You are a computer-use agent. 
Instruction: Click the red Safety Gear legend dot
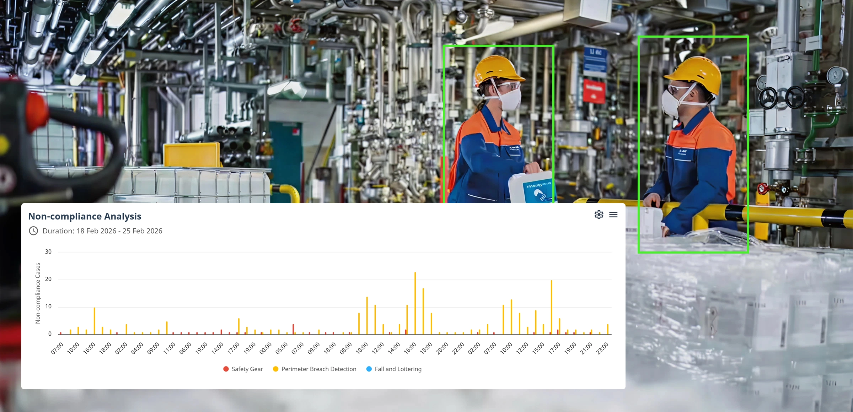tap(226, 369)
